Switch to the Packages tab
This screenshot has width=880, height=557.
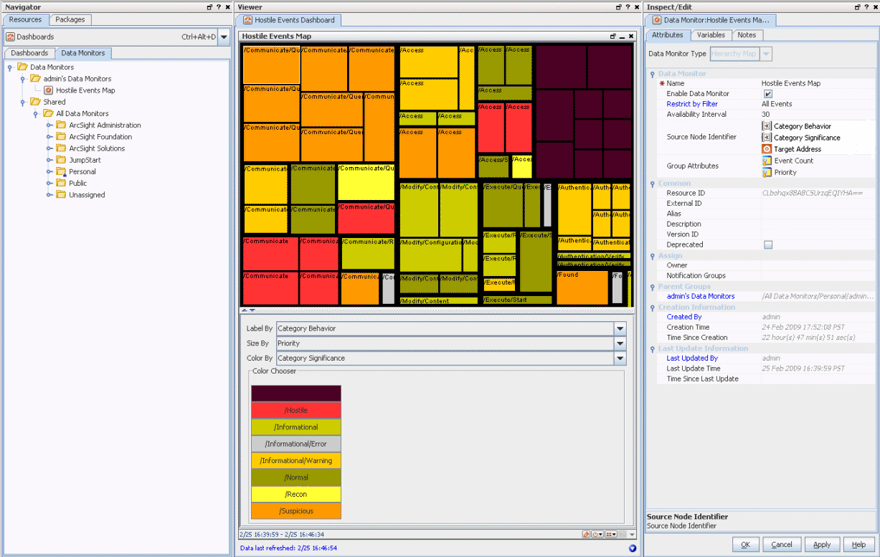coord(70,20)
